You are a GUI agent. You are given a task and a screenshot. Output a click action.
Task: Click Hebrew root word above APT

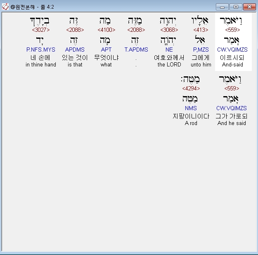click(x=105, y=40)
